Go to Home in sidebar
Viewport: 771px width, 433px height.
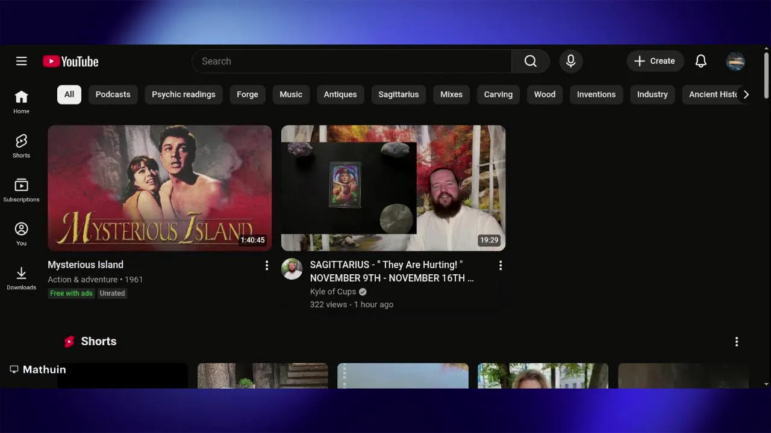pyautogui.click(x=21, y=102)
